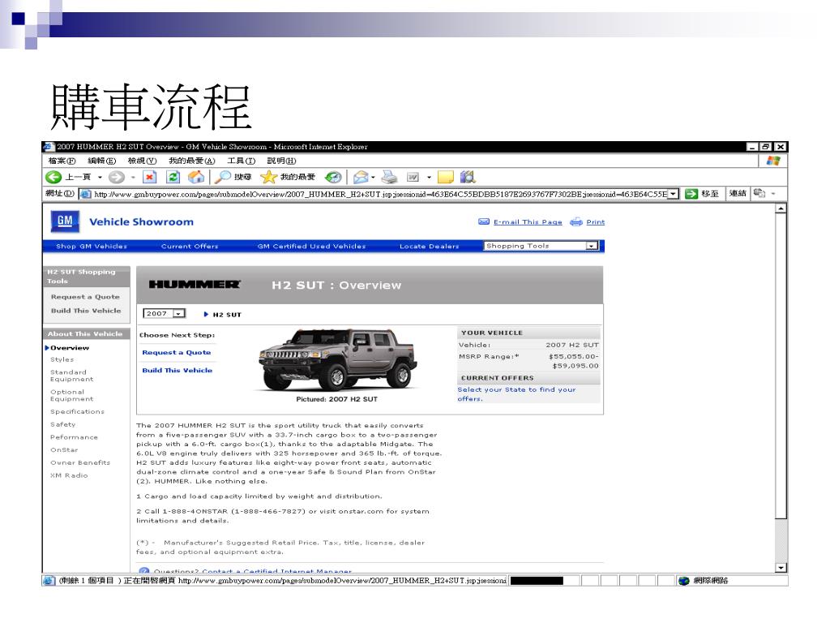Click the Forward arrow toolbar icon

coord(117,177)
